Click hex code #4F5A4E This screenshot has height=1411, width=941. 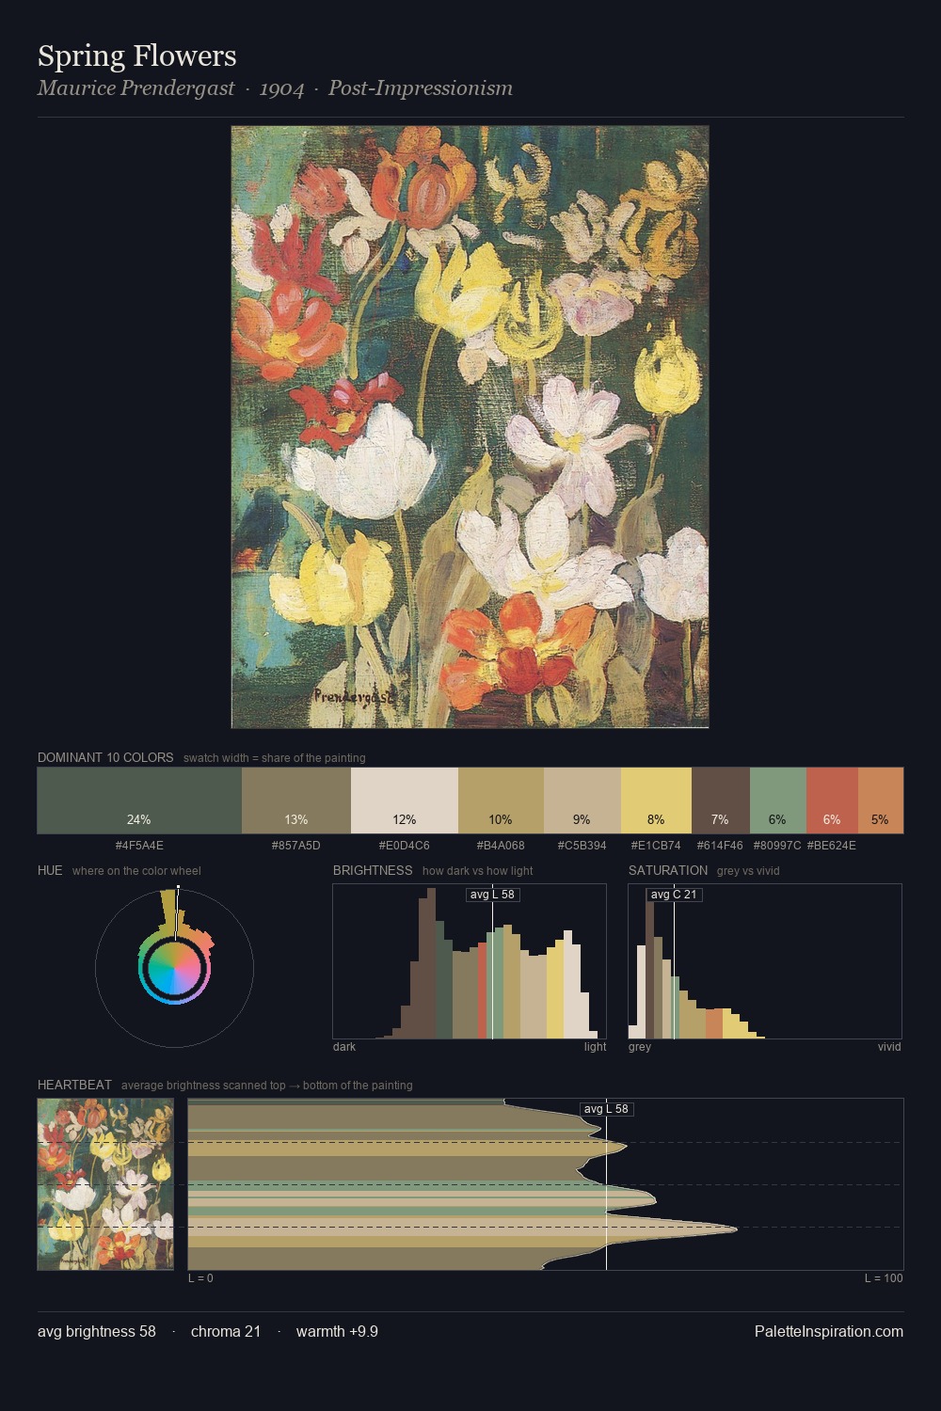(139, 846)
